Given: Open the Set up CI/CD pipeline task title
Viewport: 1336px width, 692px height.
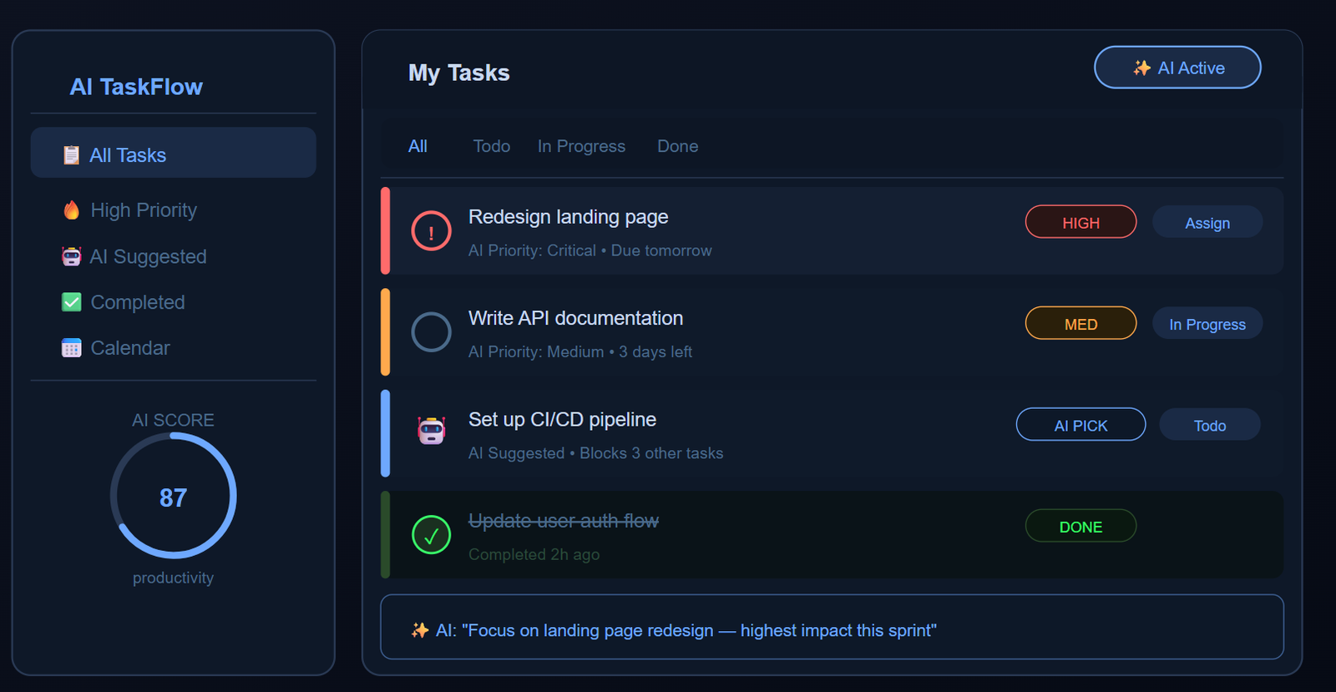Looking at the screenshot, I should (562, 420).
